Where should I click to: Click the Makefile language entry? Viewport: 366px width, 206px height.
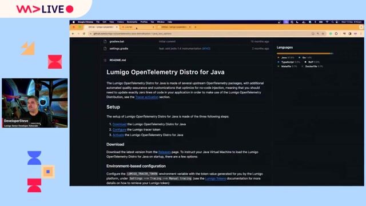pos(287,66)
